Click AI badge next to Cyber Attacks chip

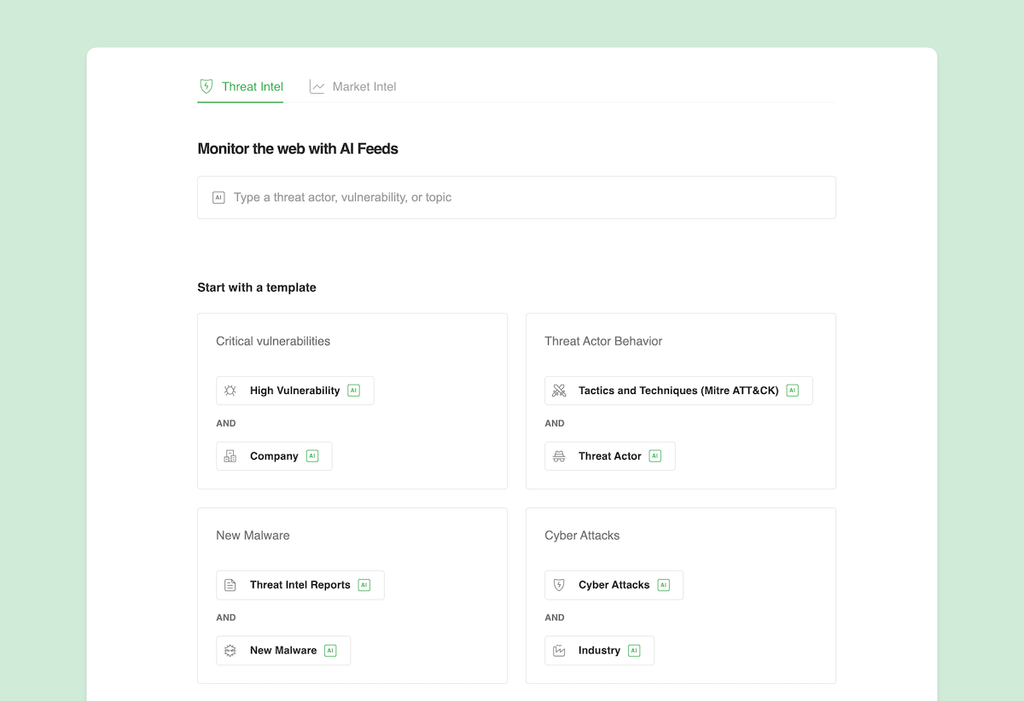664,585
